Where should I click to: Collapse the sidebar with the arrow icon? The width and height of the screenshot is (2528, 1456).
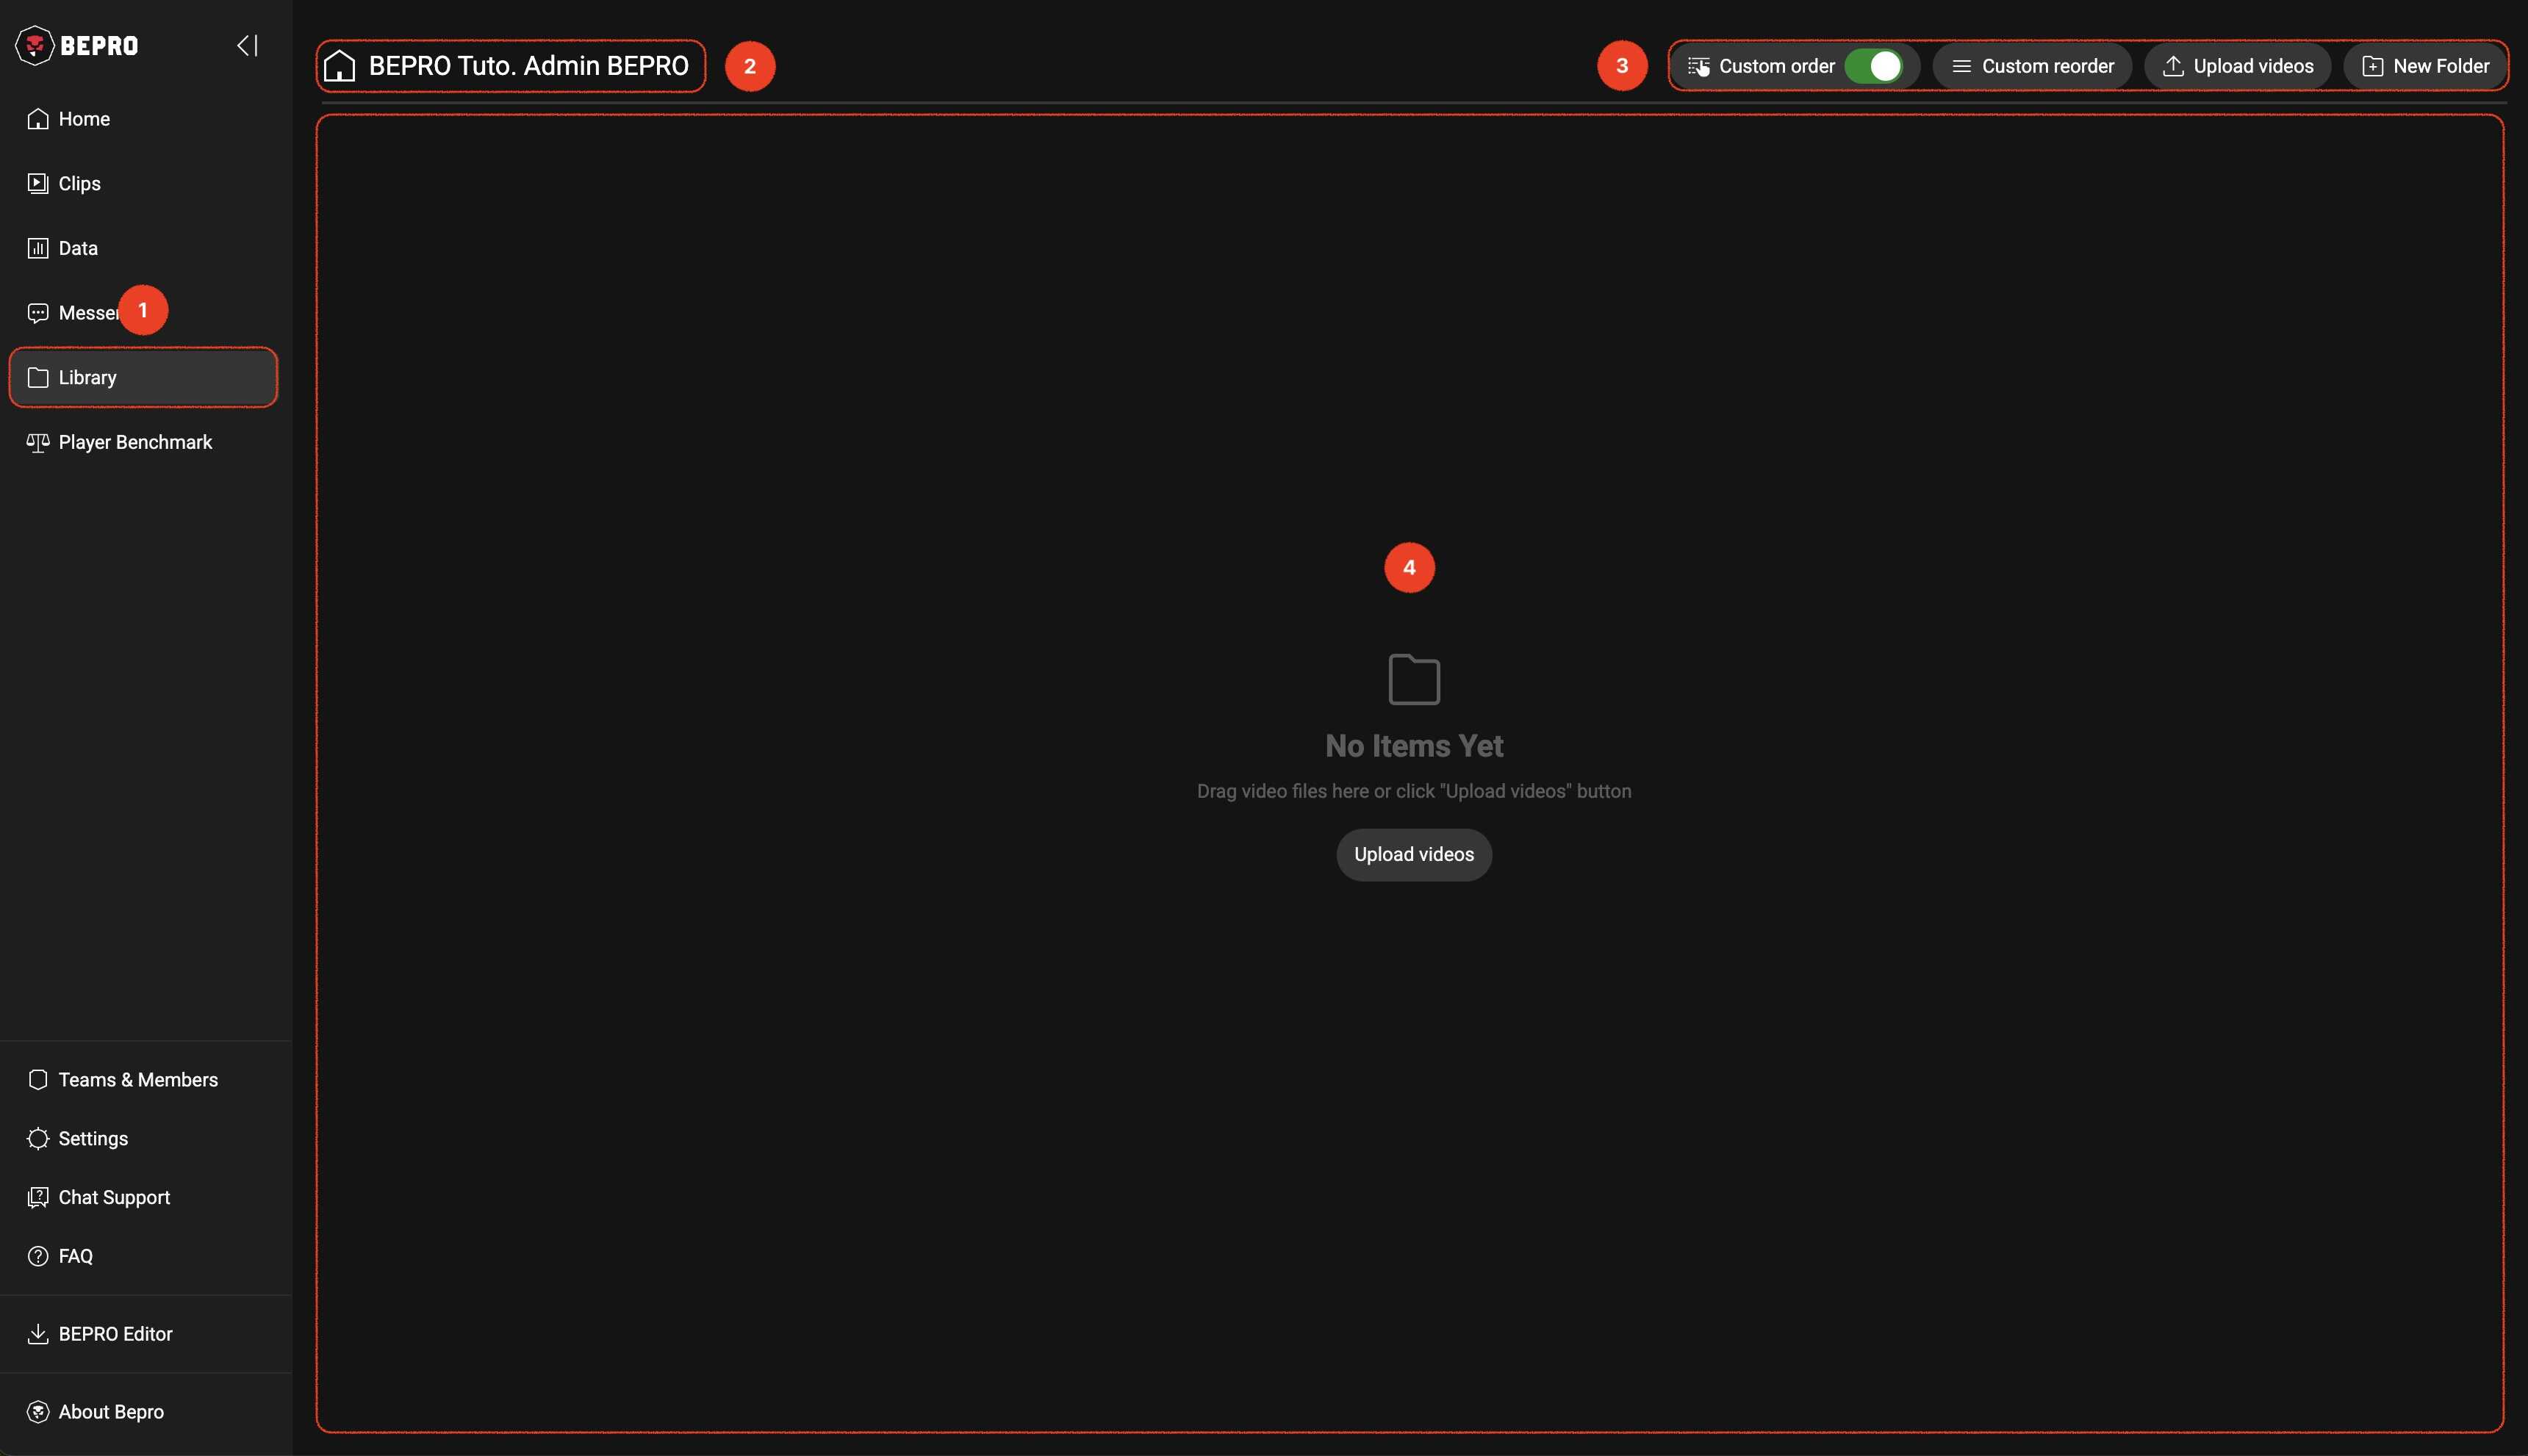pos(247,45)
